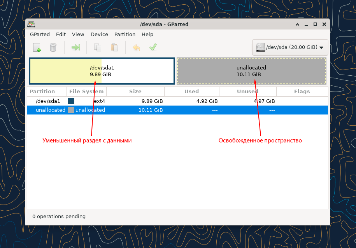Click the 4.92 GiB used cell
This screenshot has height=248, width=356.
click(207, 101)
